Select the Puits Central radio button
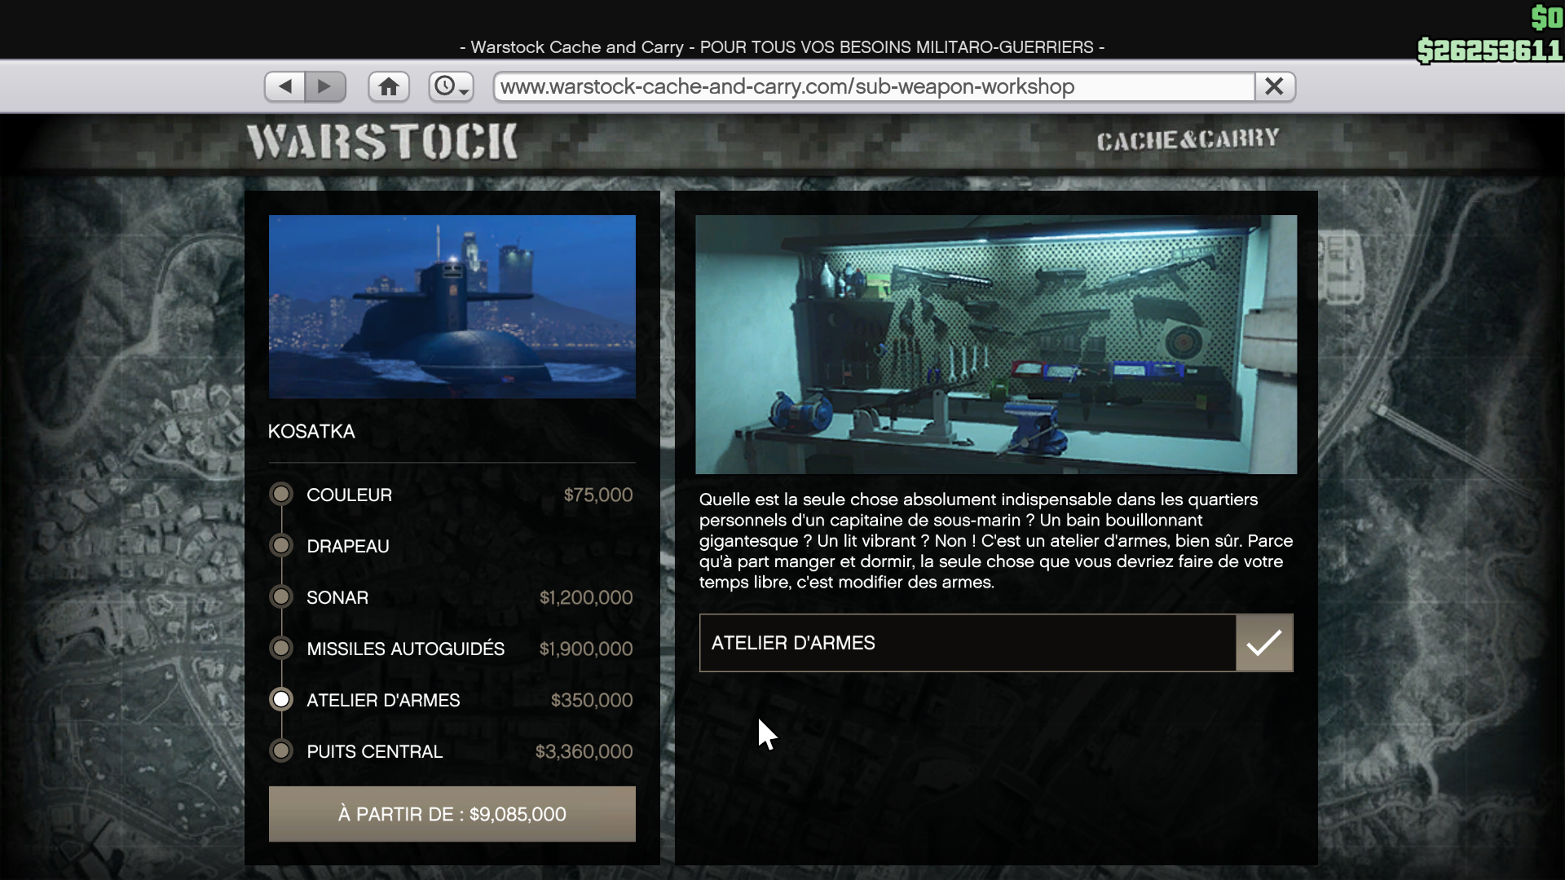Screen dimensions: 1565x880 281,751
